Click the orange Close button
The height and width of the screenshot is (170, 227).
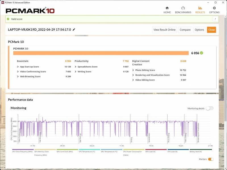211,30
